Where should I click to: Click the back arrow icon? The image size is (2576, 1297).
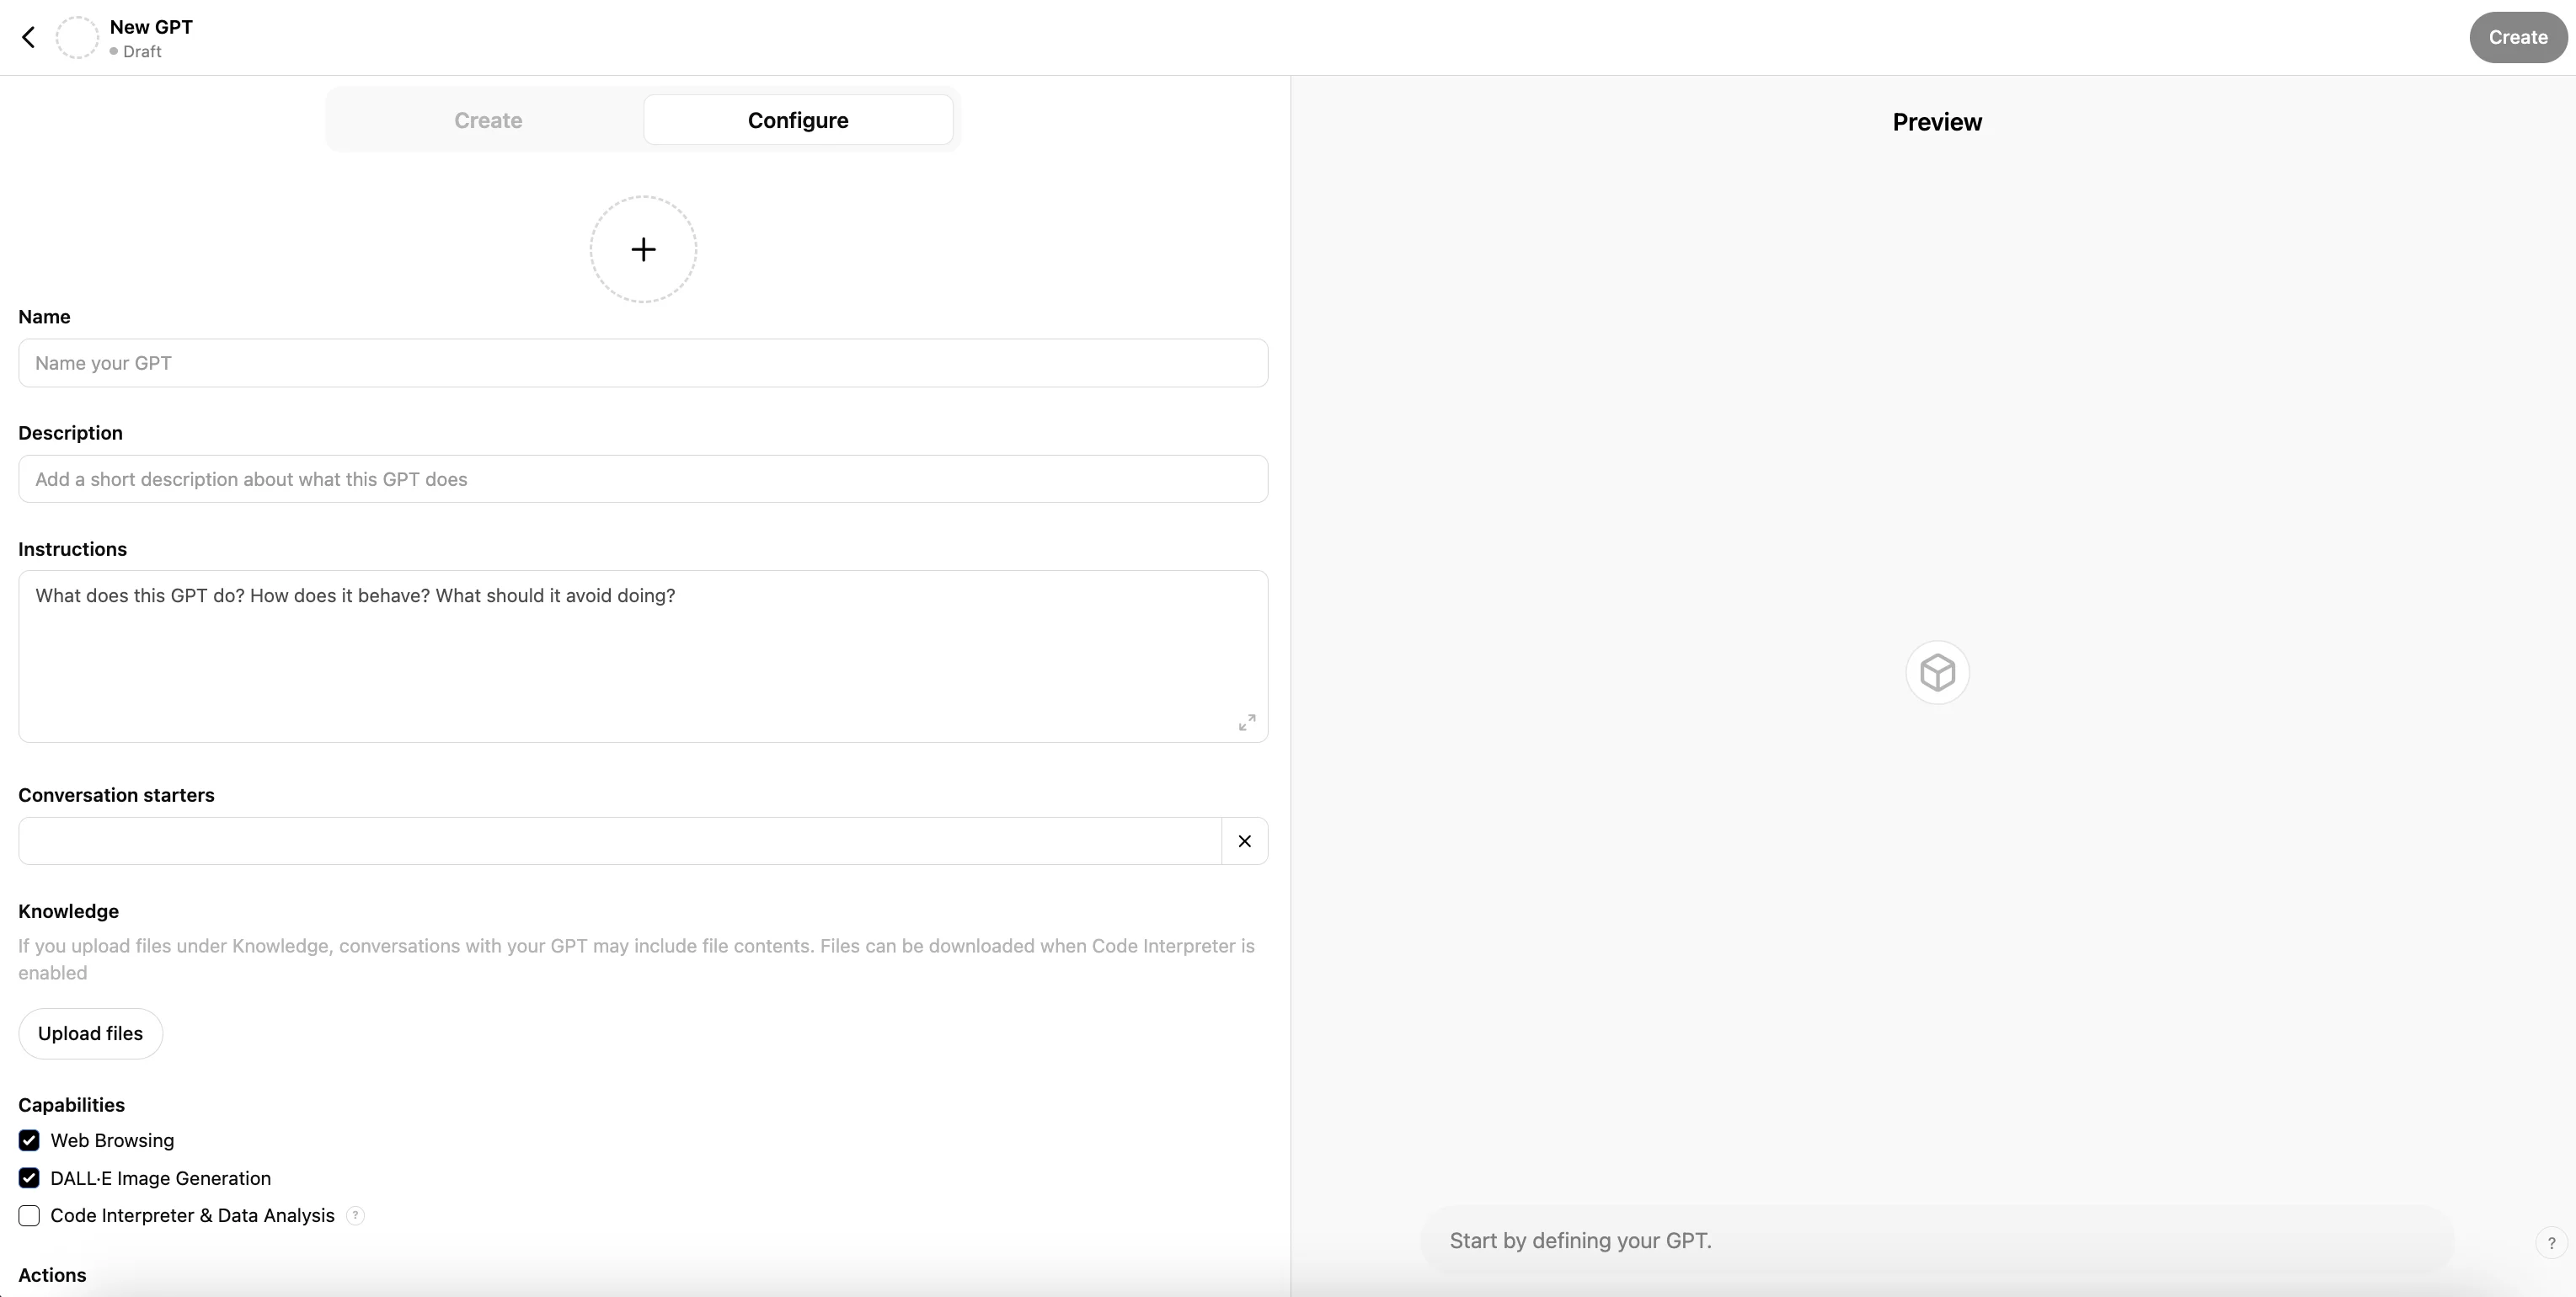tap(28, 37)
